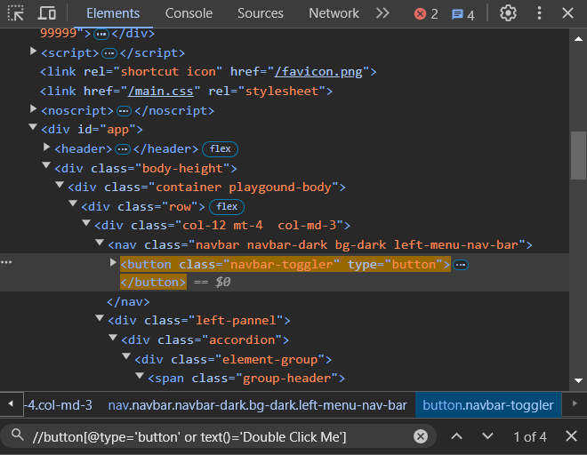Switch to the Console tab
The image size is (587, 455).
click(189, 13)
